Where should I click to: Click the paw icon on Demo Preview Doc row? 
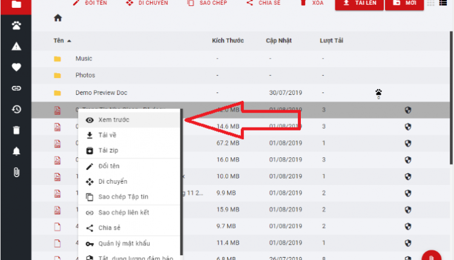[x=378, y=93]
